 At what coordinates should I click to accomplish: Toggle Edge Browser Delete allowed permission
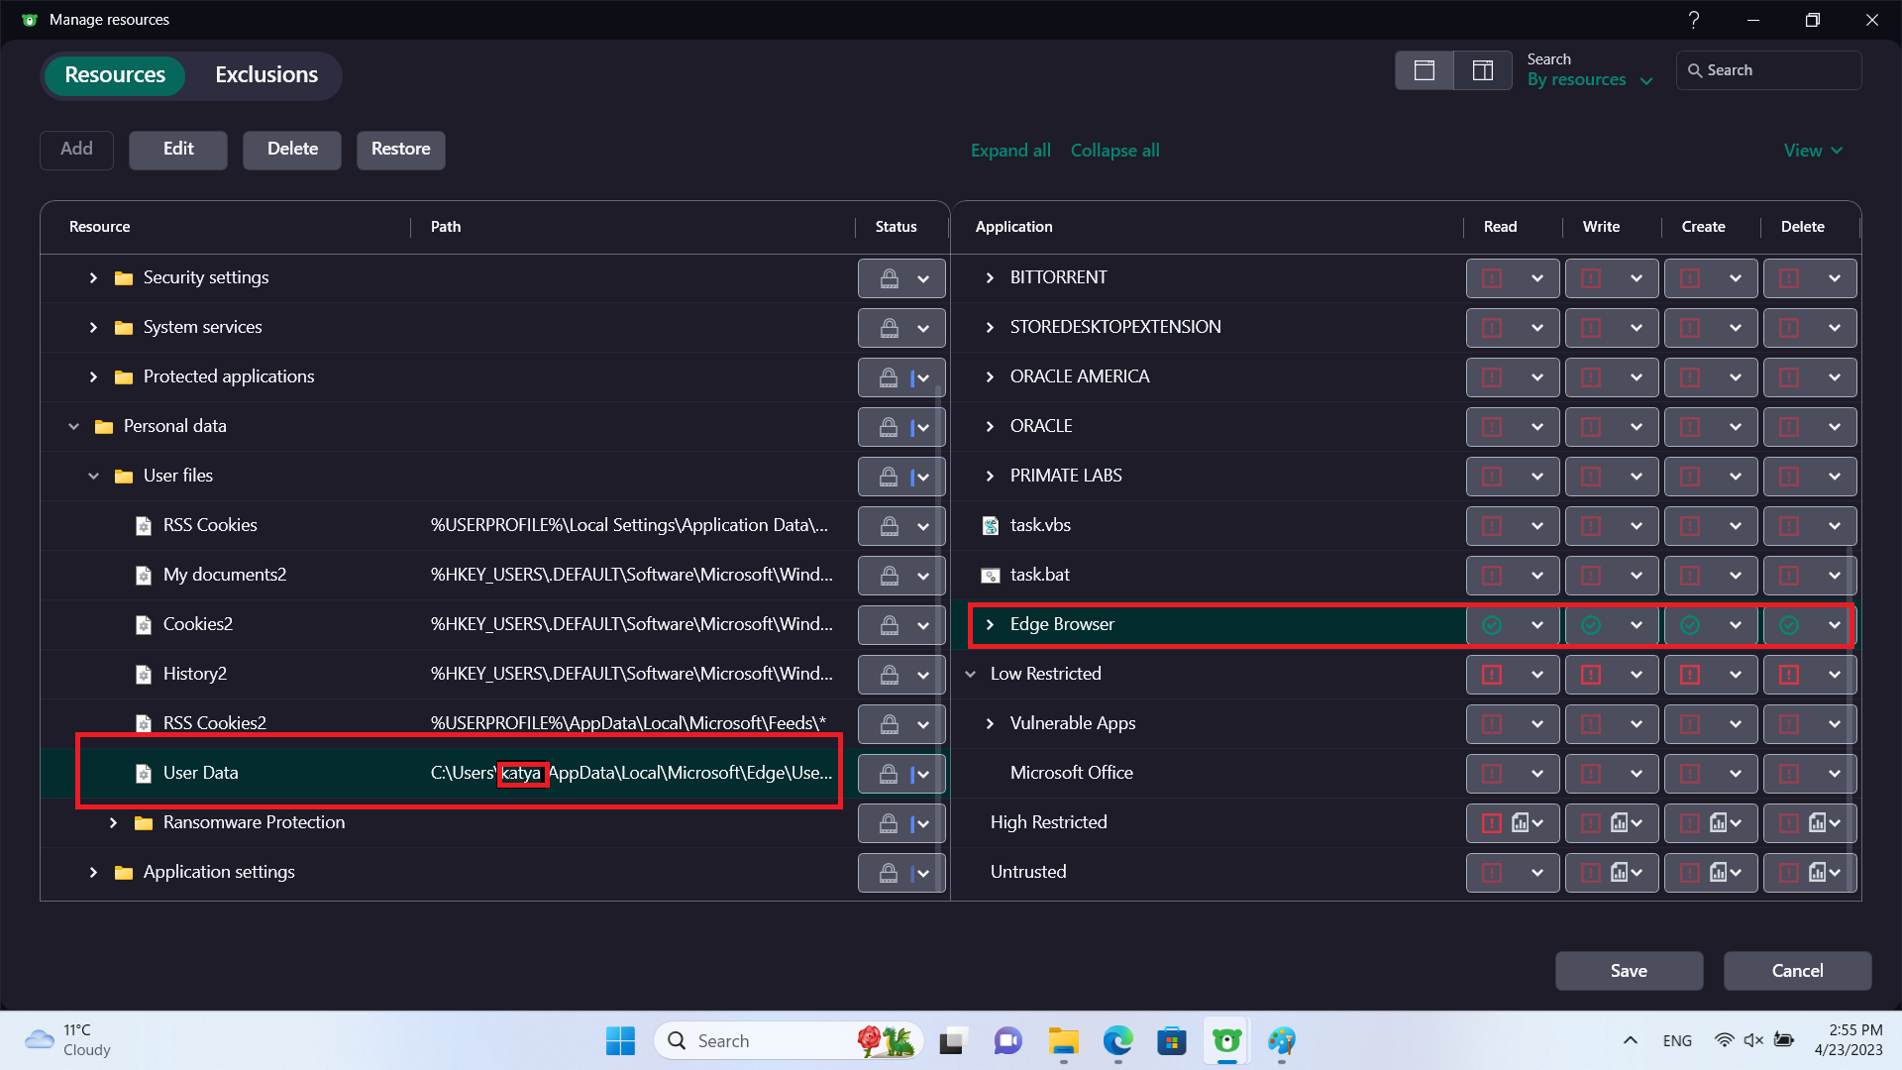1788,625
